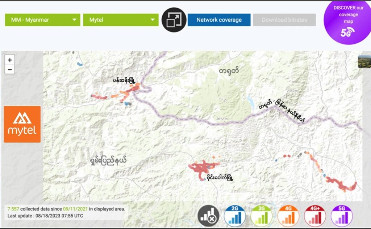Screen dimensions: 371x229
Task: Zoom out with the minus button
Action: tap(10, 69)
